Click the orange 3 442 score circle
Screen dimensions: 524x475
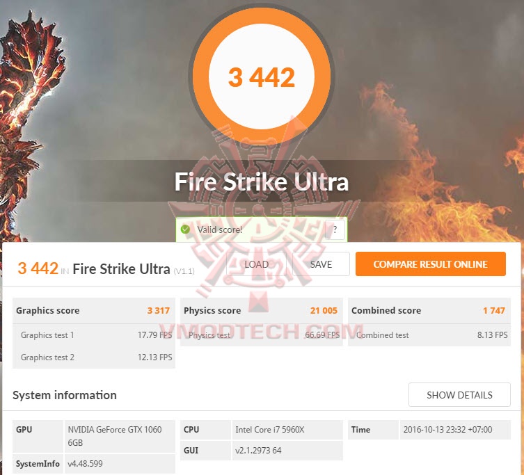click(262, 77)
